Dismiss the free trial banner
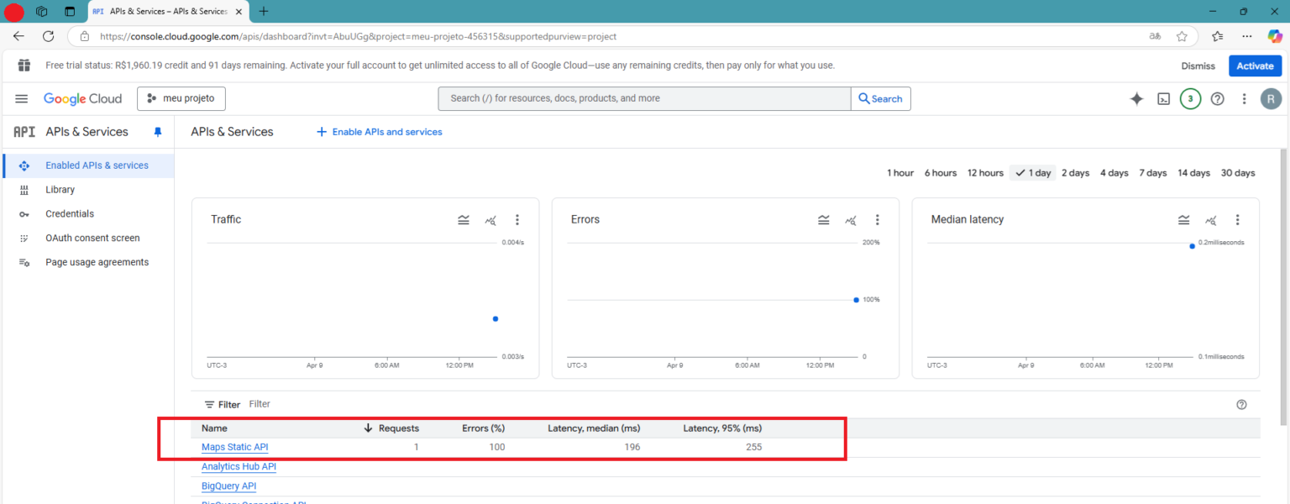 [x=1197, y=65]
